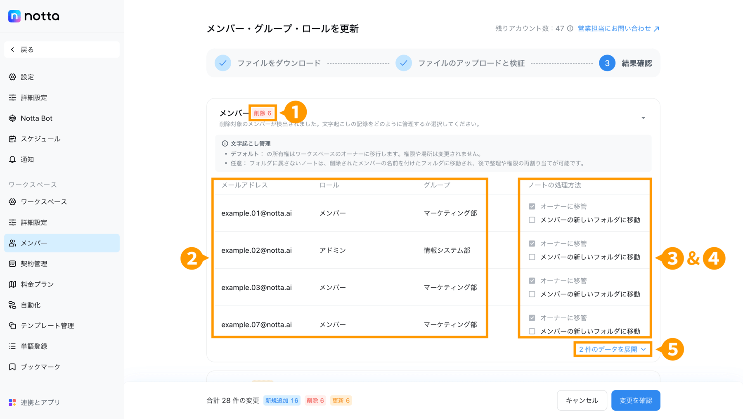Click the email example.07@notta.ai
743x419 pixels.
click(x=256, y=325)
